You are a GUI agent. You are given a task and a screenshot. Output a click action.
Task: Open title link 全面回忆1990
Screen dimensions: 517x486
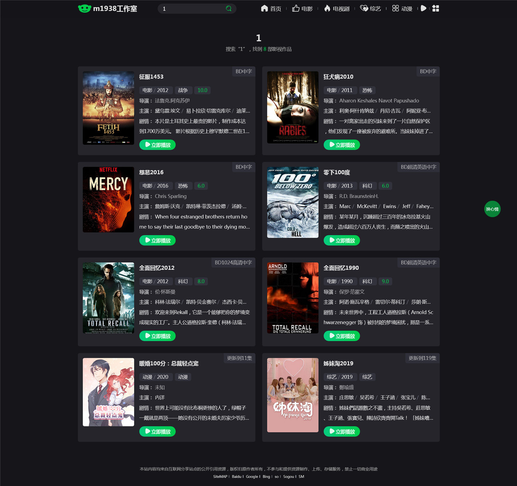341,268
